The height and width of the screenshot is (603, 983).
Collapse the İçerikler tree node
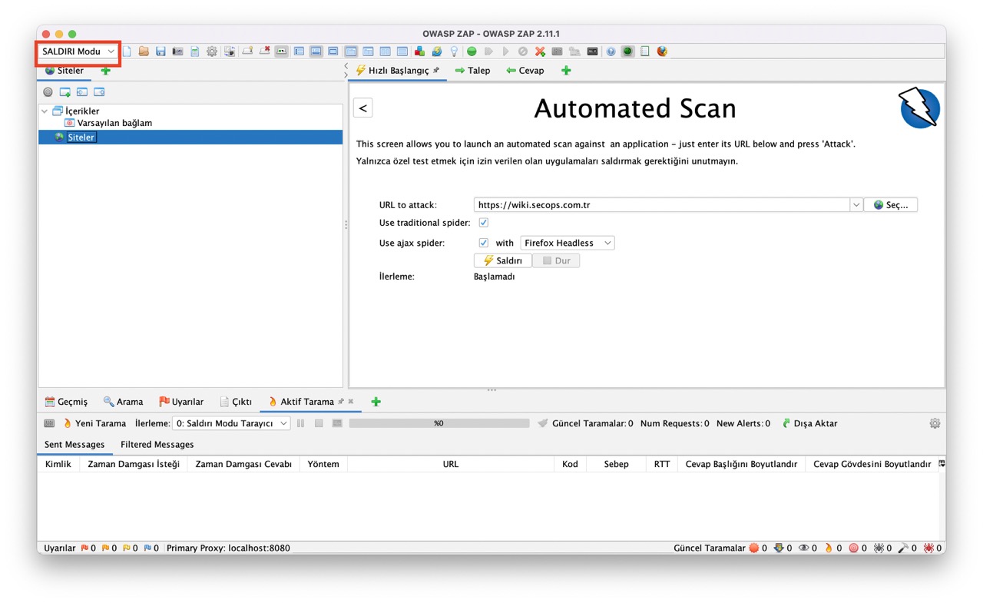pos(45,111)
